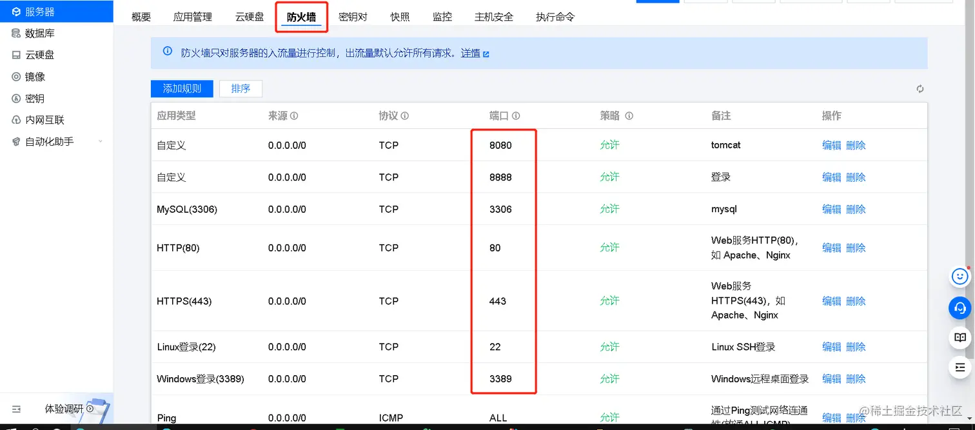Switch to the 云硬盘 tab
Image resolution: width=975 pixels, height=430 pixels.
click(250, 17)
